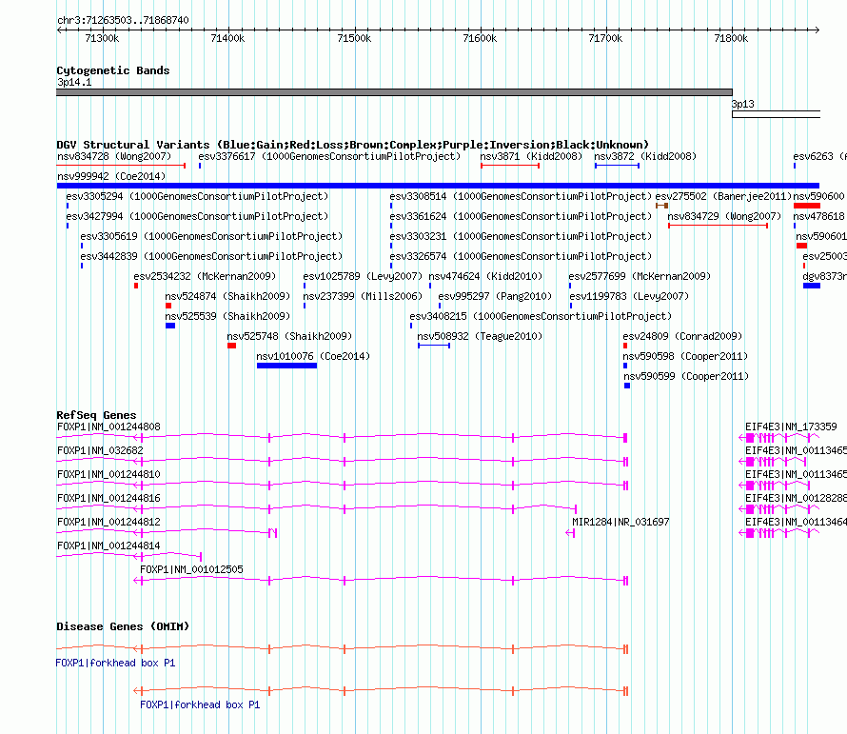Open esv3427994 variant label

pos(197,216)
